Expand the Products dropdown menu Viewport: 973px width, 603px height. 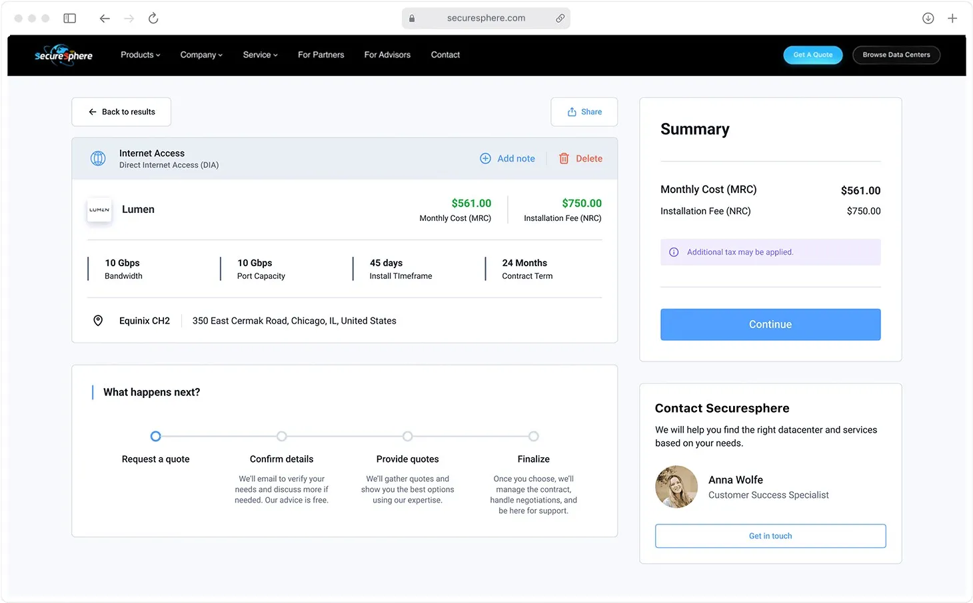140,55
